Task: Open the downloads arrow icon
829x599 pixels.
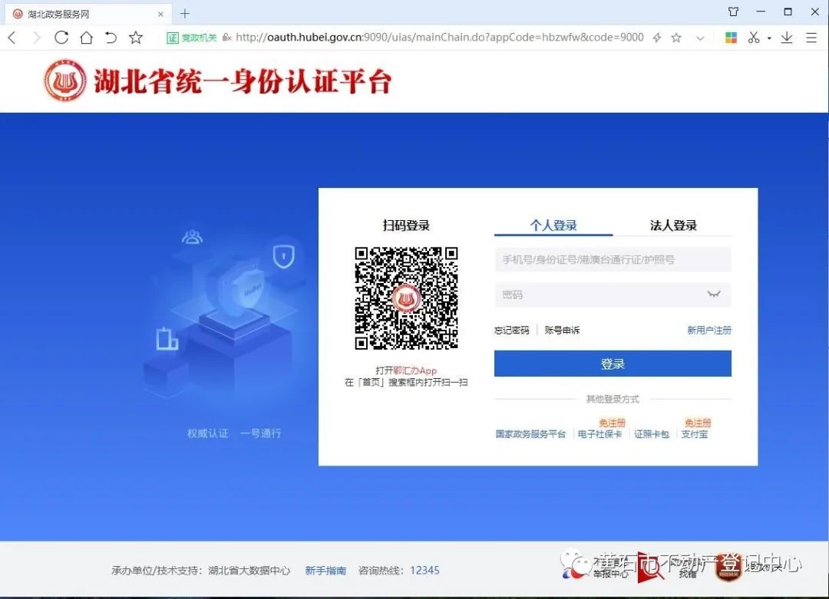Action: pyautogui.click(x=787, y=38)
